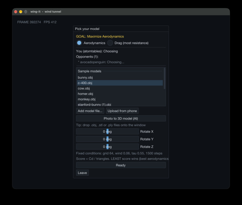Click the drop files tip text

click(x=111, y=125)
